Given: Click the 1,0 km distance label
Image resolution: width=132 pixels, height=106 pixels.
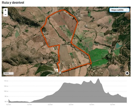Looking at the screenshot, I should tap(29, 105).
